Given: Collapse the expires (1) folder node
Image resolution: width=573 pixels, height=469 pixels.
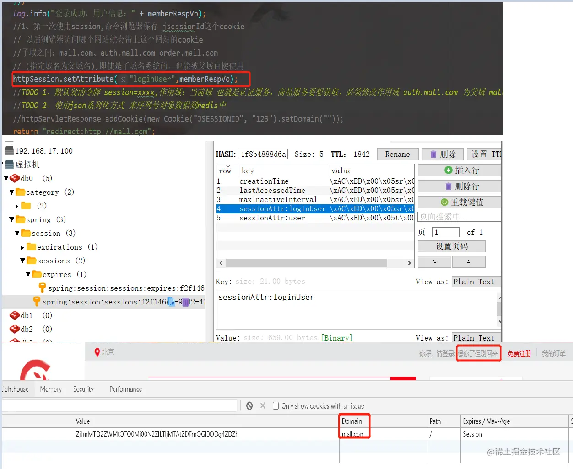Looking at the screenshot, I should (28, 274).
